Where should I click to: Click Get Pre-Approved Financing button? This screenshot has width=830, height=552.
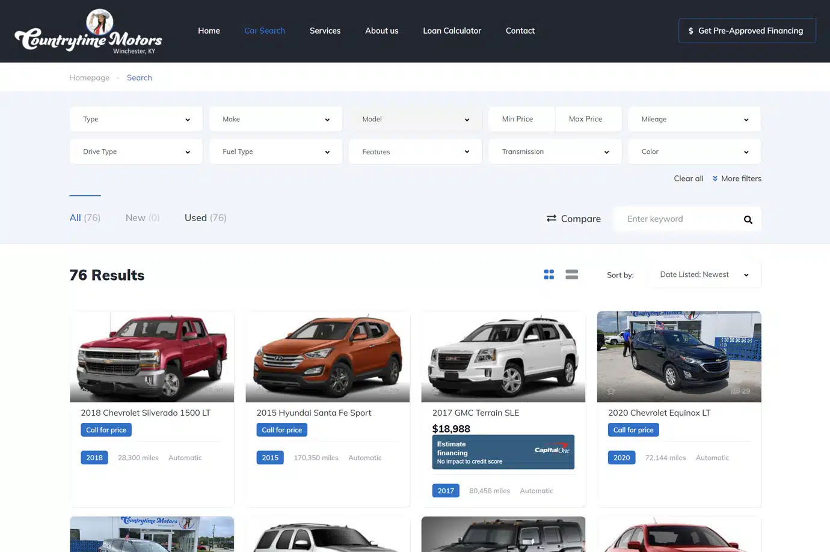tap(747, 31)
